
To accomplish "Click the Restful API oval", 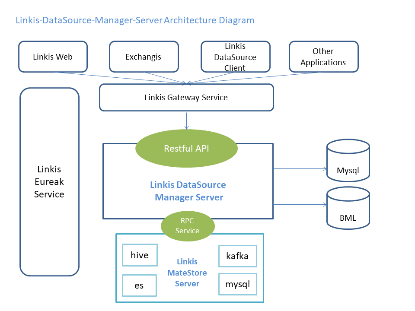I will pyautogui.click(x=186, y=149).
